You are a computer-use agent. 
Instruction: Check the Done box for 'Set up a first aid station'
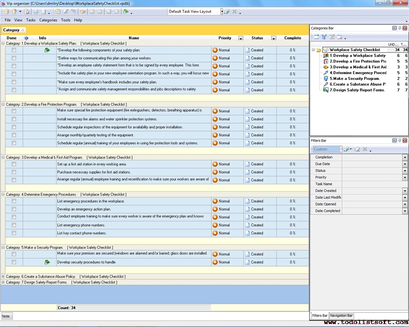pyautogui.click(x=13, y=164)
